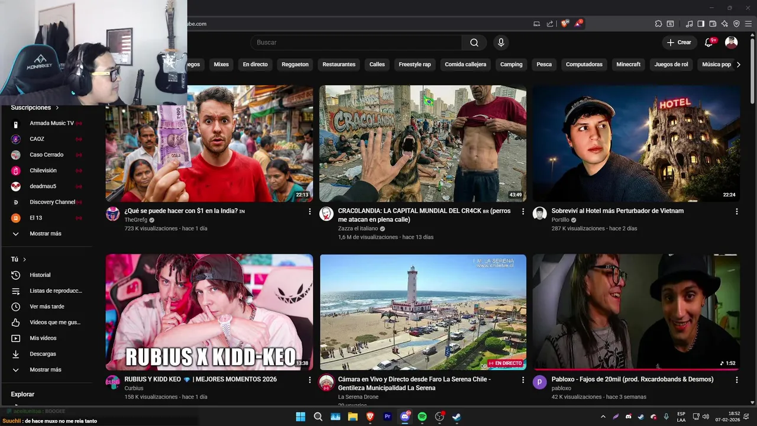757x426 pixels.
Task: Open the YouTube notifications bell
Action: point(709,43)
